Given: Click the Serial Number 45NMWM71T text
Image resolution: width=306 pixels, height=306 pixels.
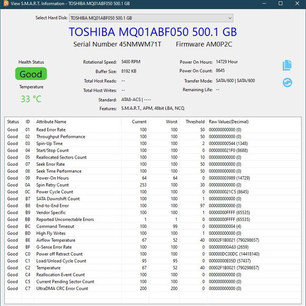Looking at the screenshot, I should pyautogui.click(x=118, y=44).
